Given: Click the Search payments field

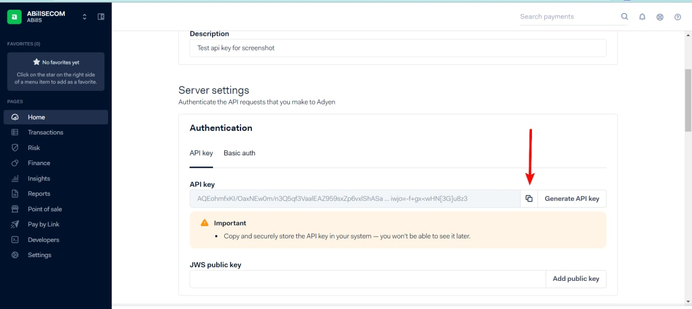Looking at the screenshot, I should click(568, 17).
